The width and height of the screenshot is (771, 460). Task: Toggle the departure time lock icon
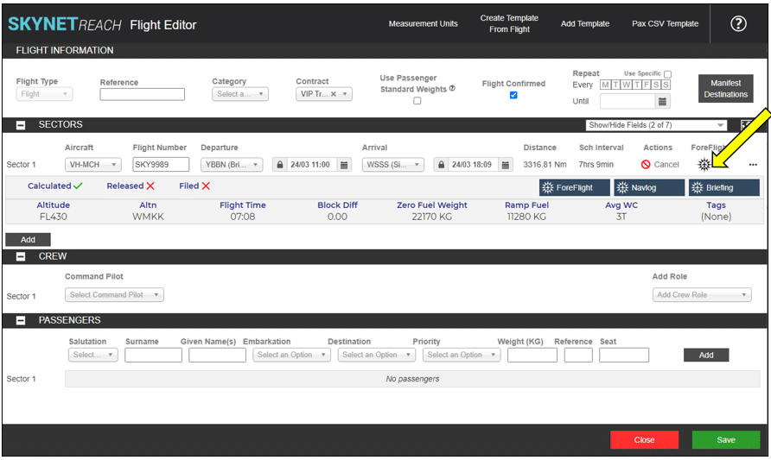(x=280, y=165)
